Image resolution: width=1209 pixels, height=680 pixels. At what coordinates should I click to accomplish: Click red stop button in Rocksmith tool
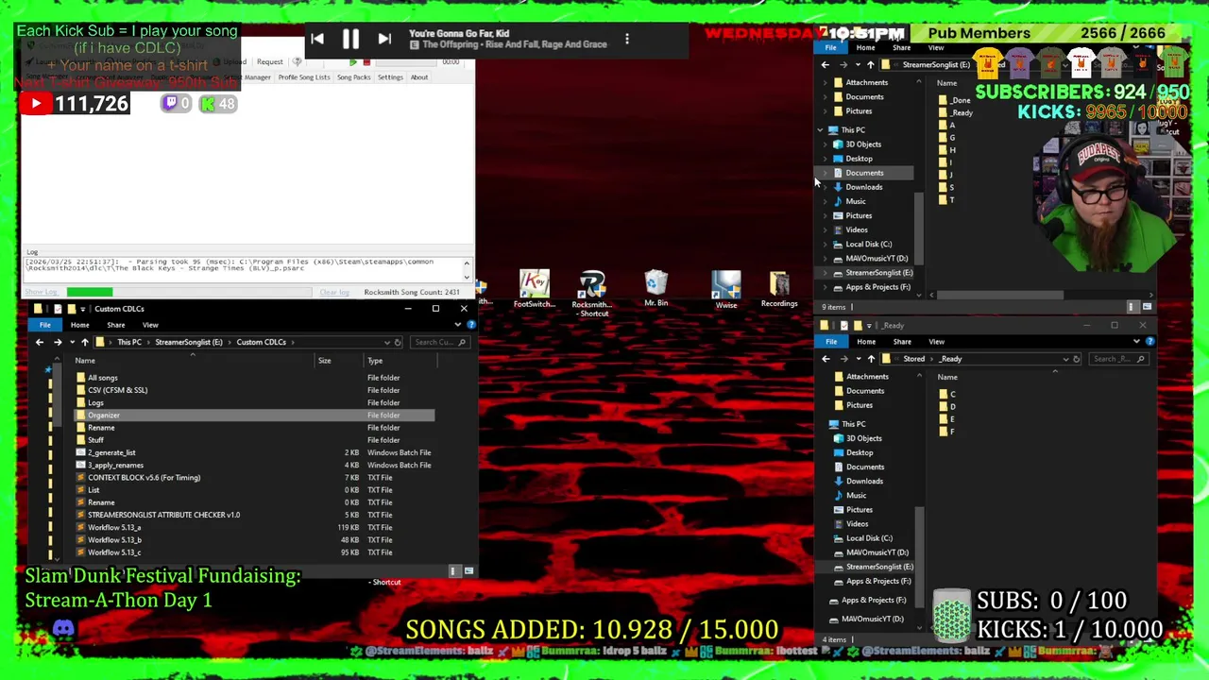[366, 62]
